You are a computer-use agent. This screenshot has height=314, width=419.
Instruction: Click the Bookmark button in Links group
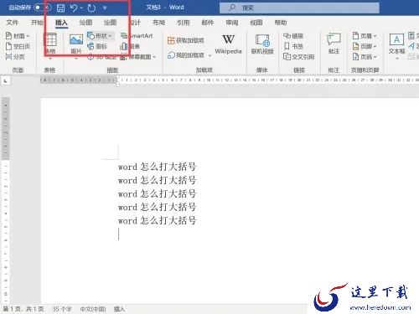click(x=293, y=46)
